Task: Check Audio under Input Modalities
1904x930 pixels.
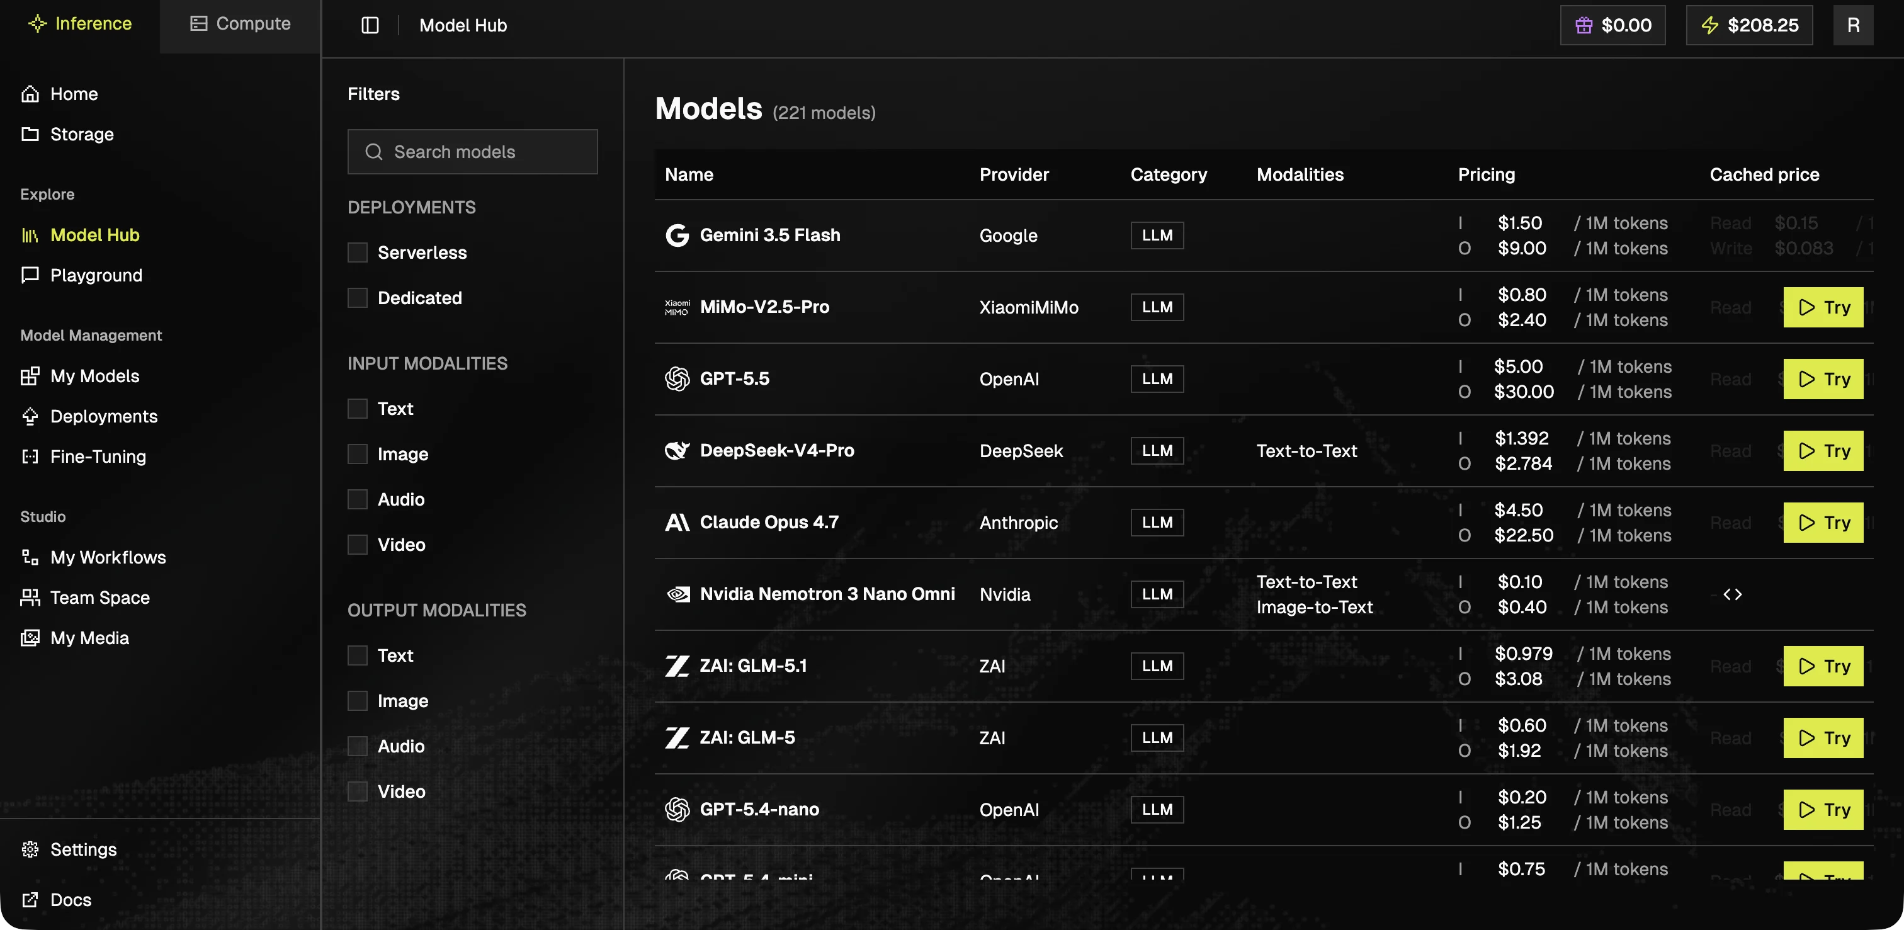Action: coord(357,499)
